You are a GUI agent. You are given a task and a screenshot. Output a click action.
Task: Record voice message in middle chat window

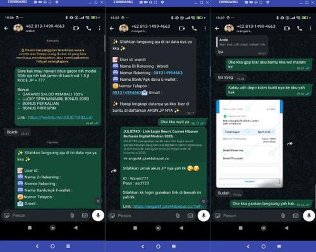click(204, 215)
